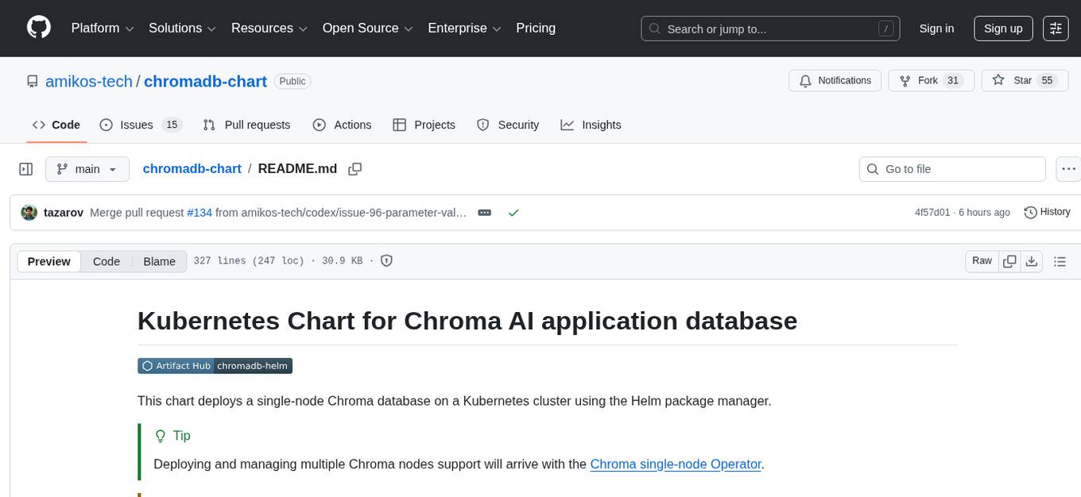Image resolution: width=1081 pixels, height=497 pixels.
Task: Open the Actions tab
Action: pos(342,125)
